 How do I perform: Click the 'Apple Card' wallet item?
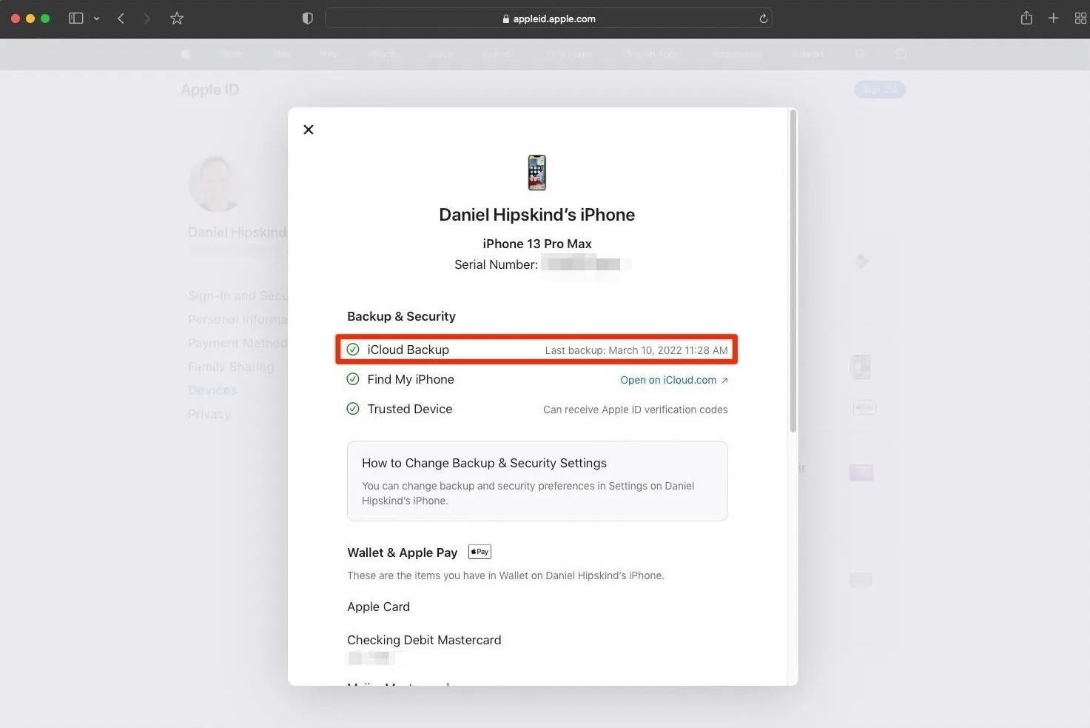378,607
